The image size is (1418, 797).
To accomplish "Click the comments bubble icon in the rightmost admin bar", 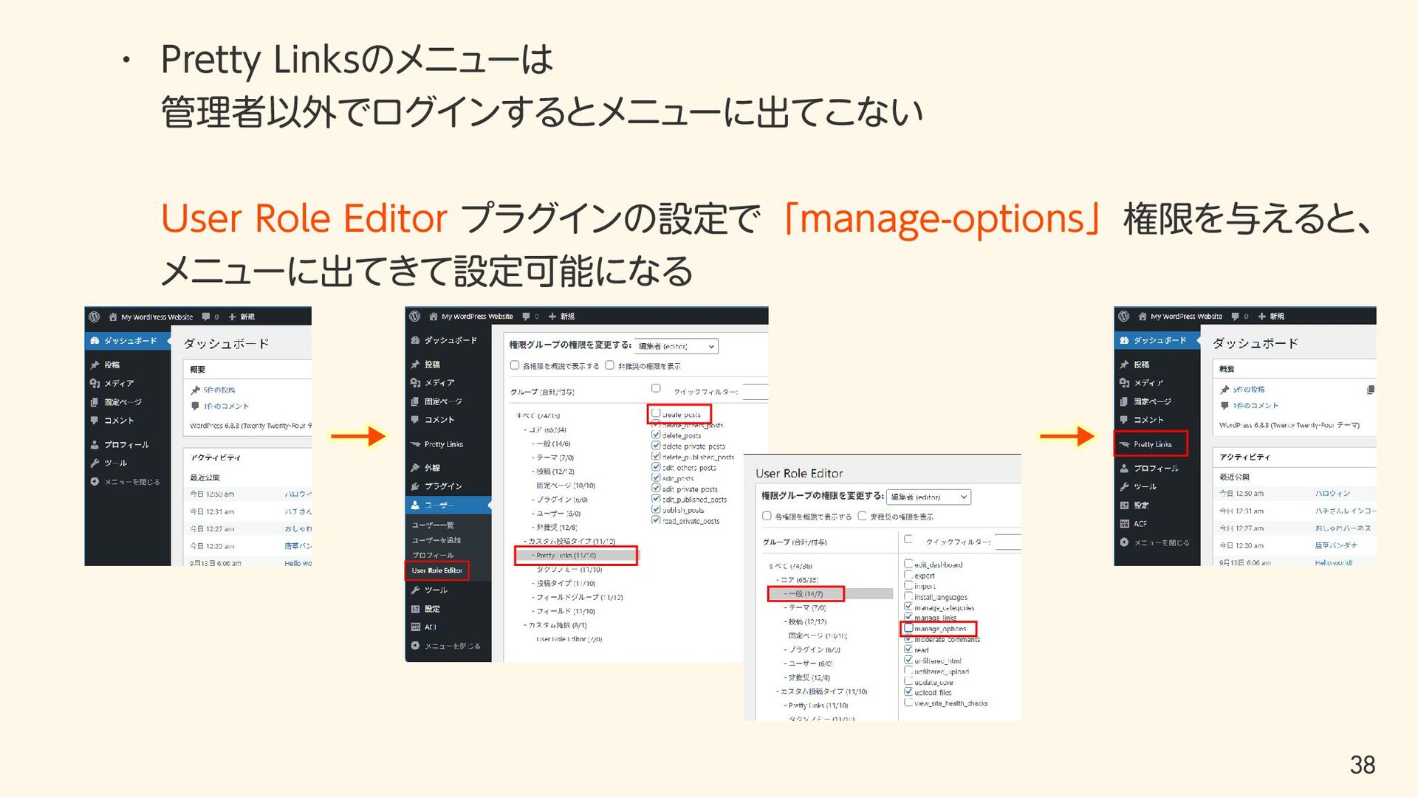I will click(1235, 317).
